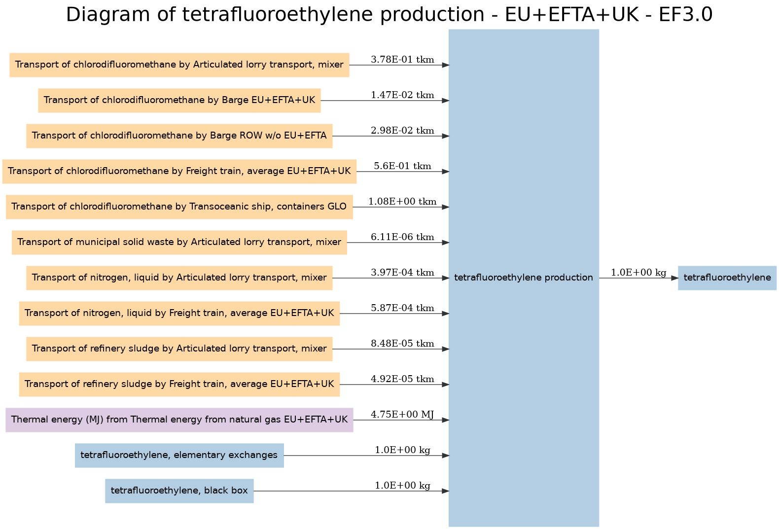Click the '6.11E-06 tkm' edge label

402,237
